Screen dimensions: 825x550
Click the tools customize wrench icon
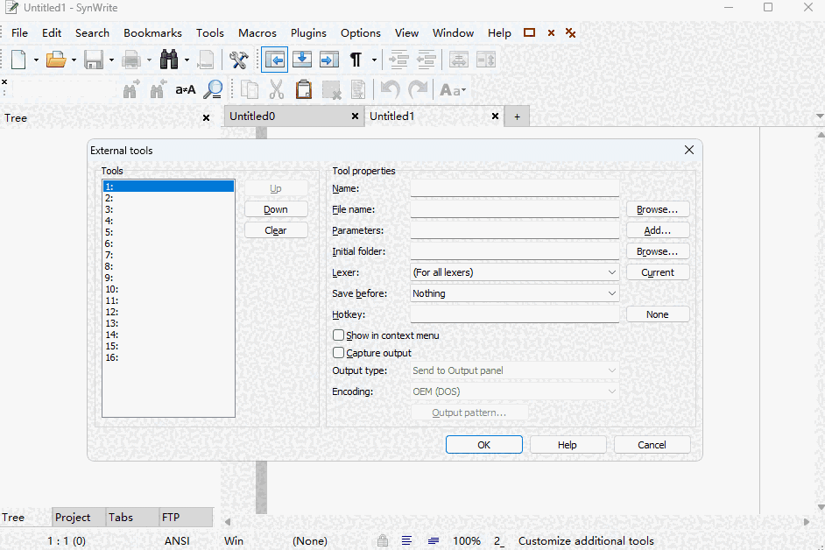238,60
